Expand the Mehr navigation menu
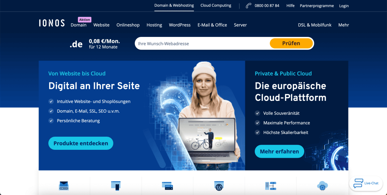Image resolution: width=387 pixels, height=195 pixels. pos(344,25)
